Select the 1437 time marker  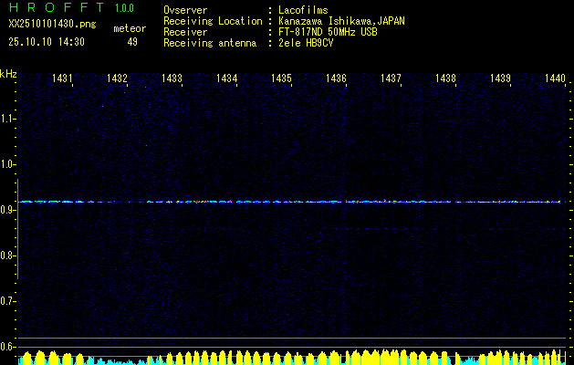pyautogui.click(x=391, y=79)
